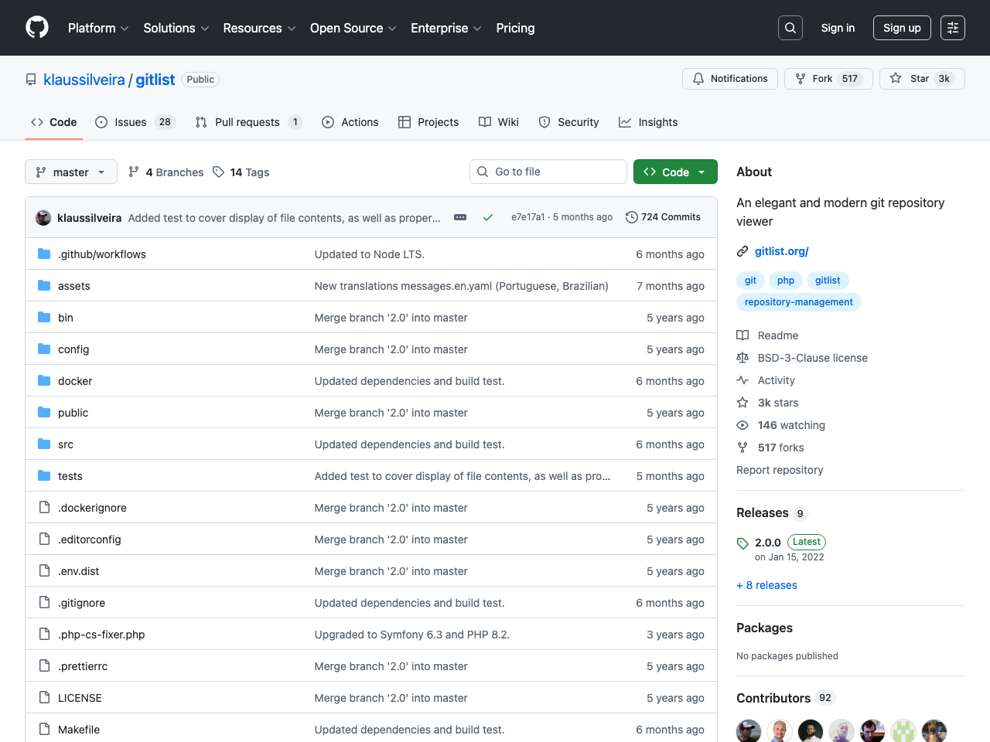Click the Go to file search field
Viewport: 990px width, 742px height.
[548, 172]
